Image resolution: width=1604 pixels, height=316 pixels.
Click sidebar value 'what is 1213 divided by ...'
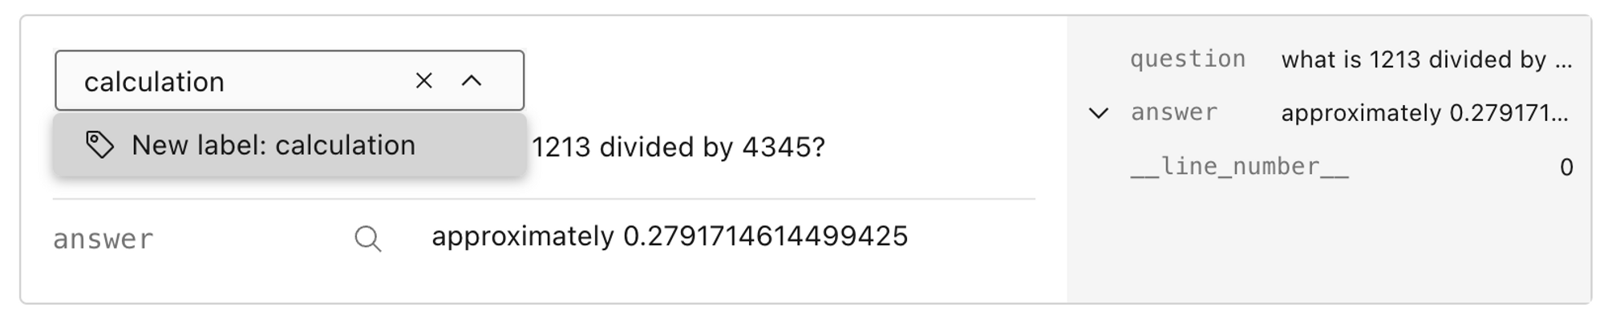1426,59
